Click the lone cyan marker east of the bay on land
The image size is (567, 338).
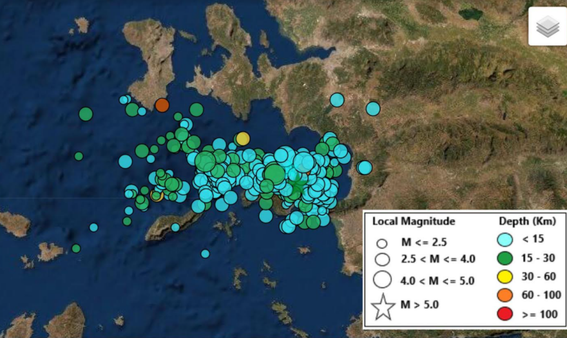(x=365, y=168)
